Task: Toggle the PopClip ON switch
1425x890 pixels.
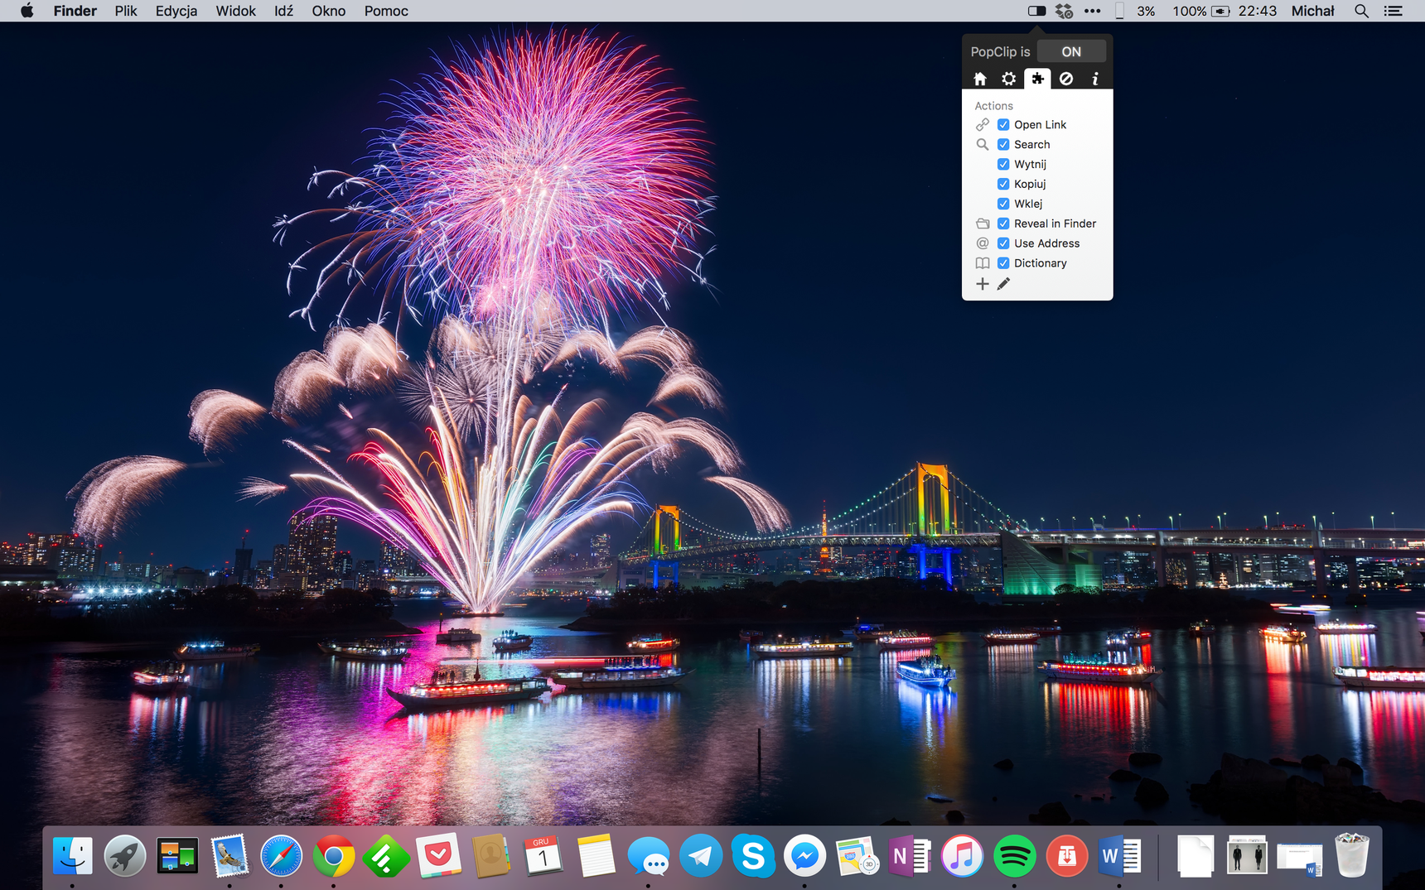Action: pos(1071,51)
